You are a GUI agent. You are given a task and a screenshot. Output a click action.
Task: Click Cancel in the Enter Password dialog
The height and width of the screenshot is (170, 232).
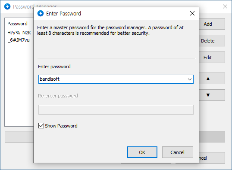coord(178,152)
